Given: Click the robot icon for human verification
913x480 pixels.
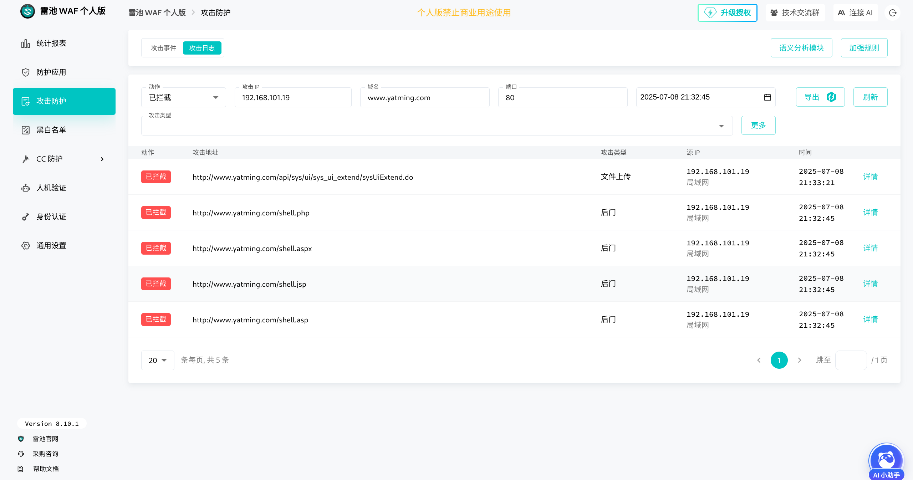Looking at the screenshot, I should 25,188.
